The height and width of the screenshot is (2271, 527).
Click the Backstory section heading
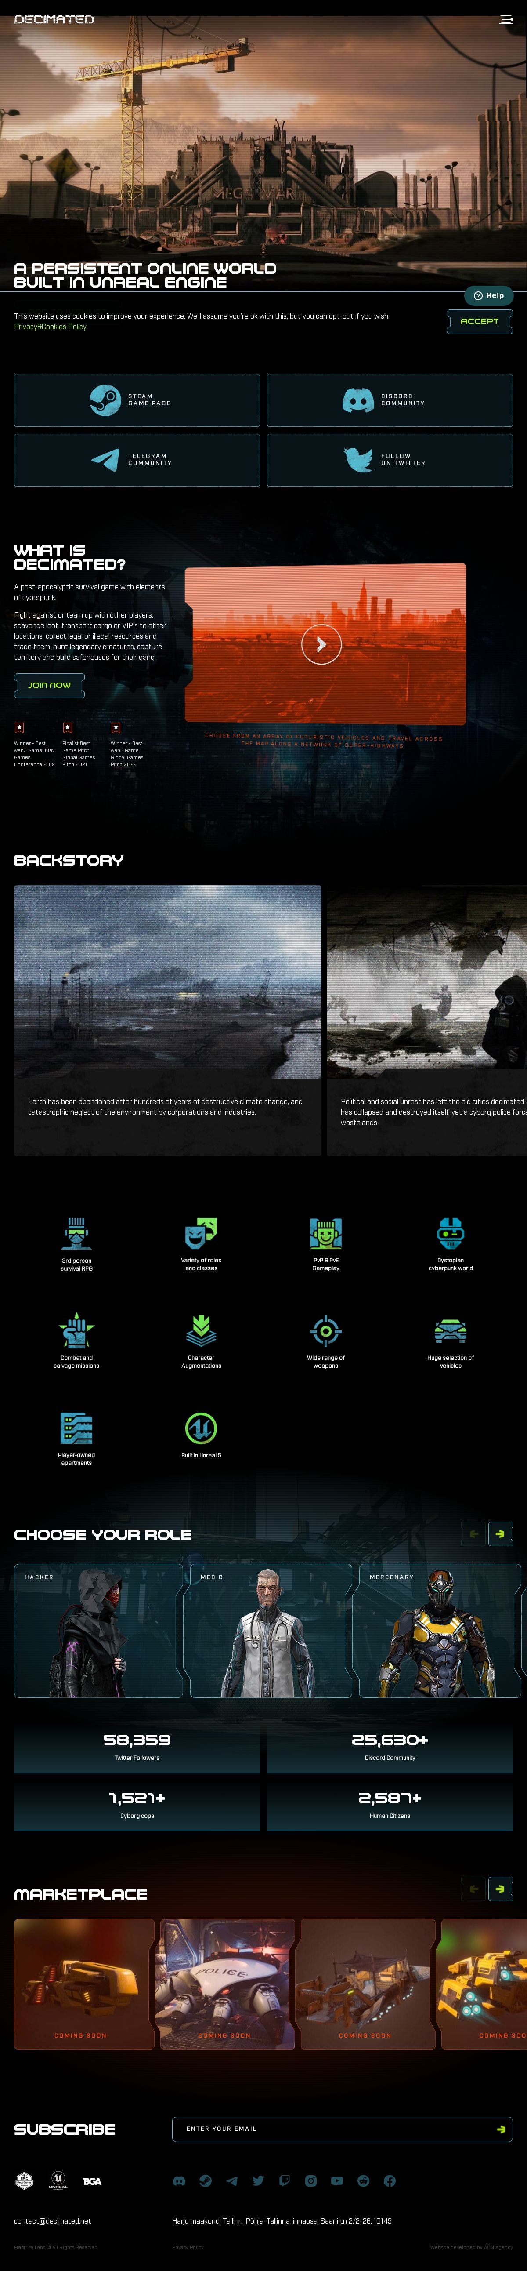coord(69,861)
